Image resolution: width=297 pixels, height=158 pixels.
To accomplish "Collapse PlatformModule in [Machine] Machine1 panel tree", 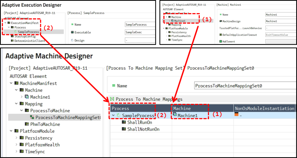I will coord(163,28).
